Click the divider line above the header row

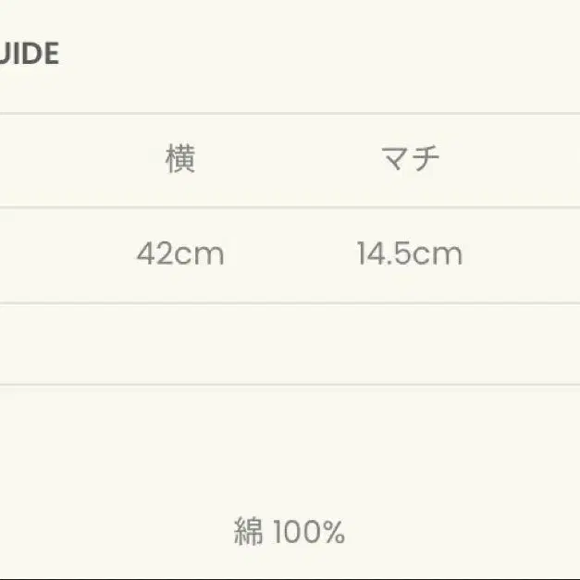click(x=290, y=114)
